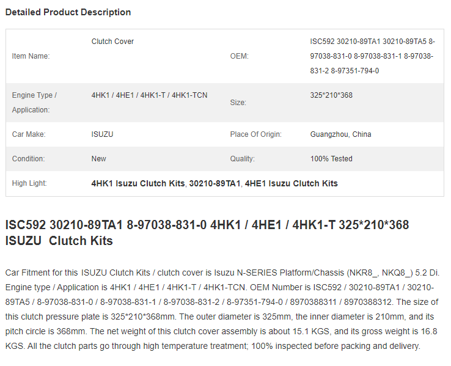Open the 30210-89TA1 highlight link
This screenshot has height=366, width=451.
click(x=215, y=183)
